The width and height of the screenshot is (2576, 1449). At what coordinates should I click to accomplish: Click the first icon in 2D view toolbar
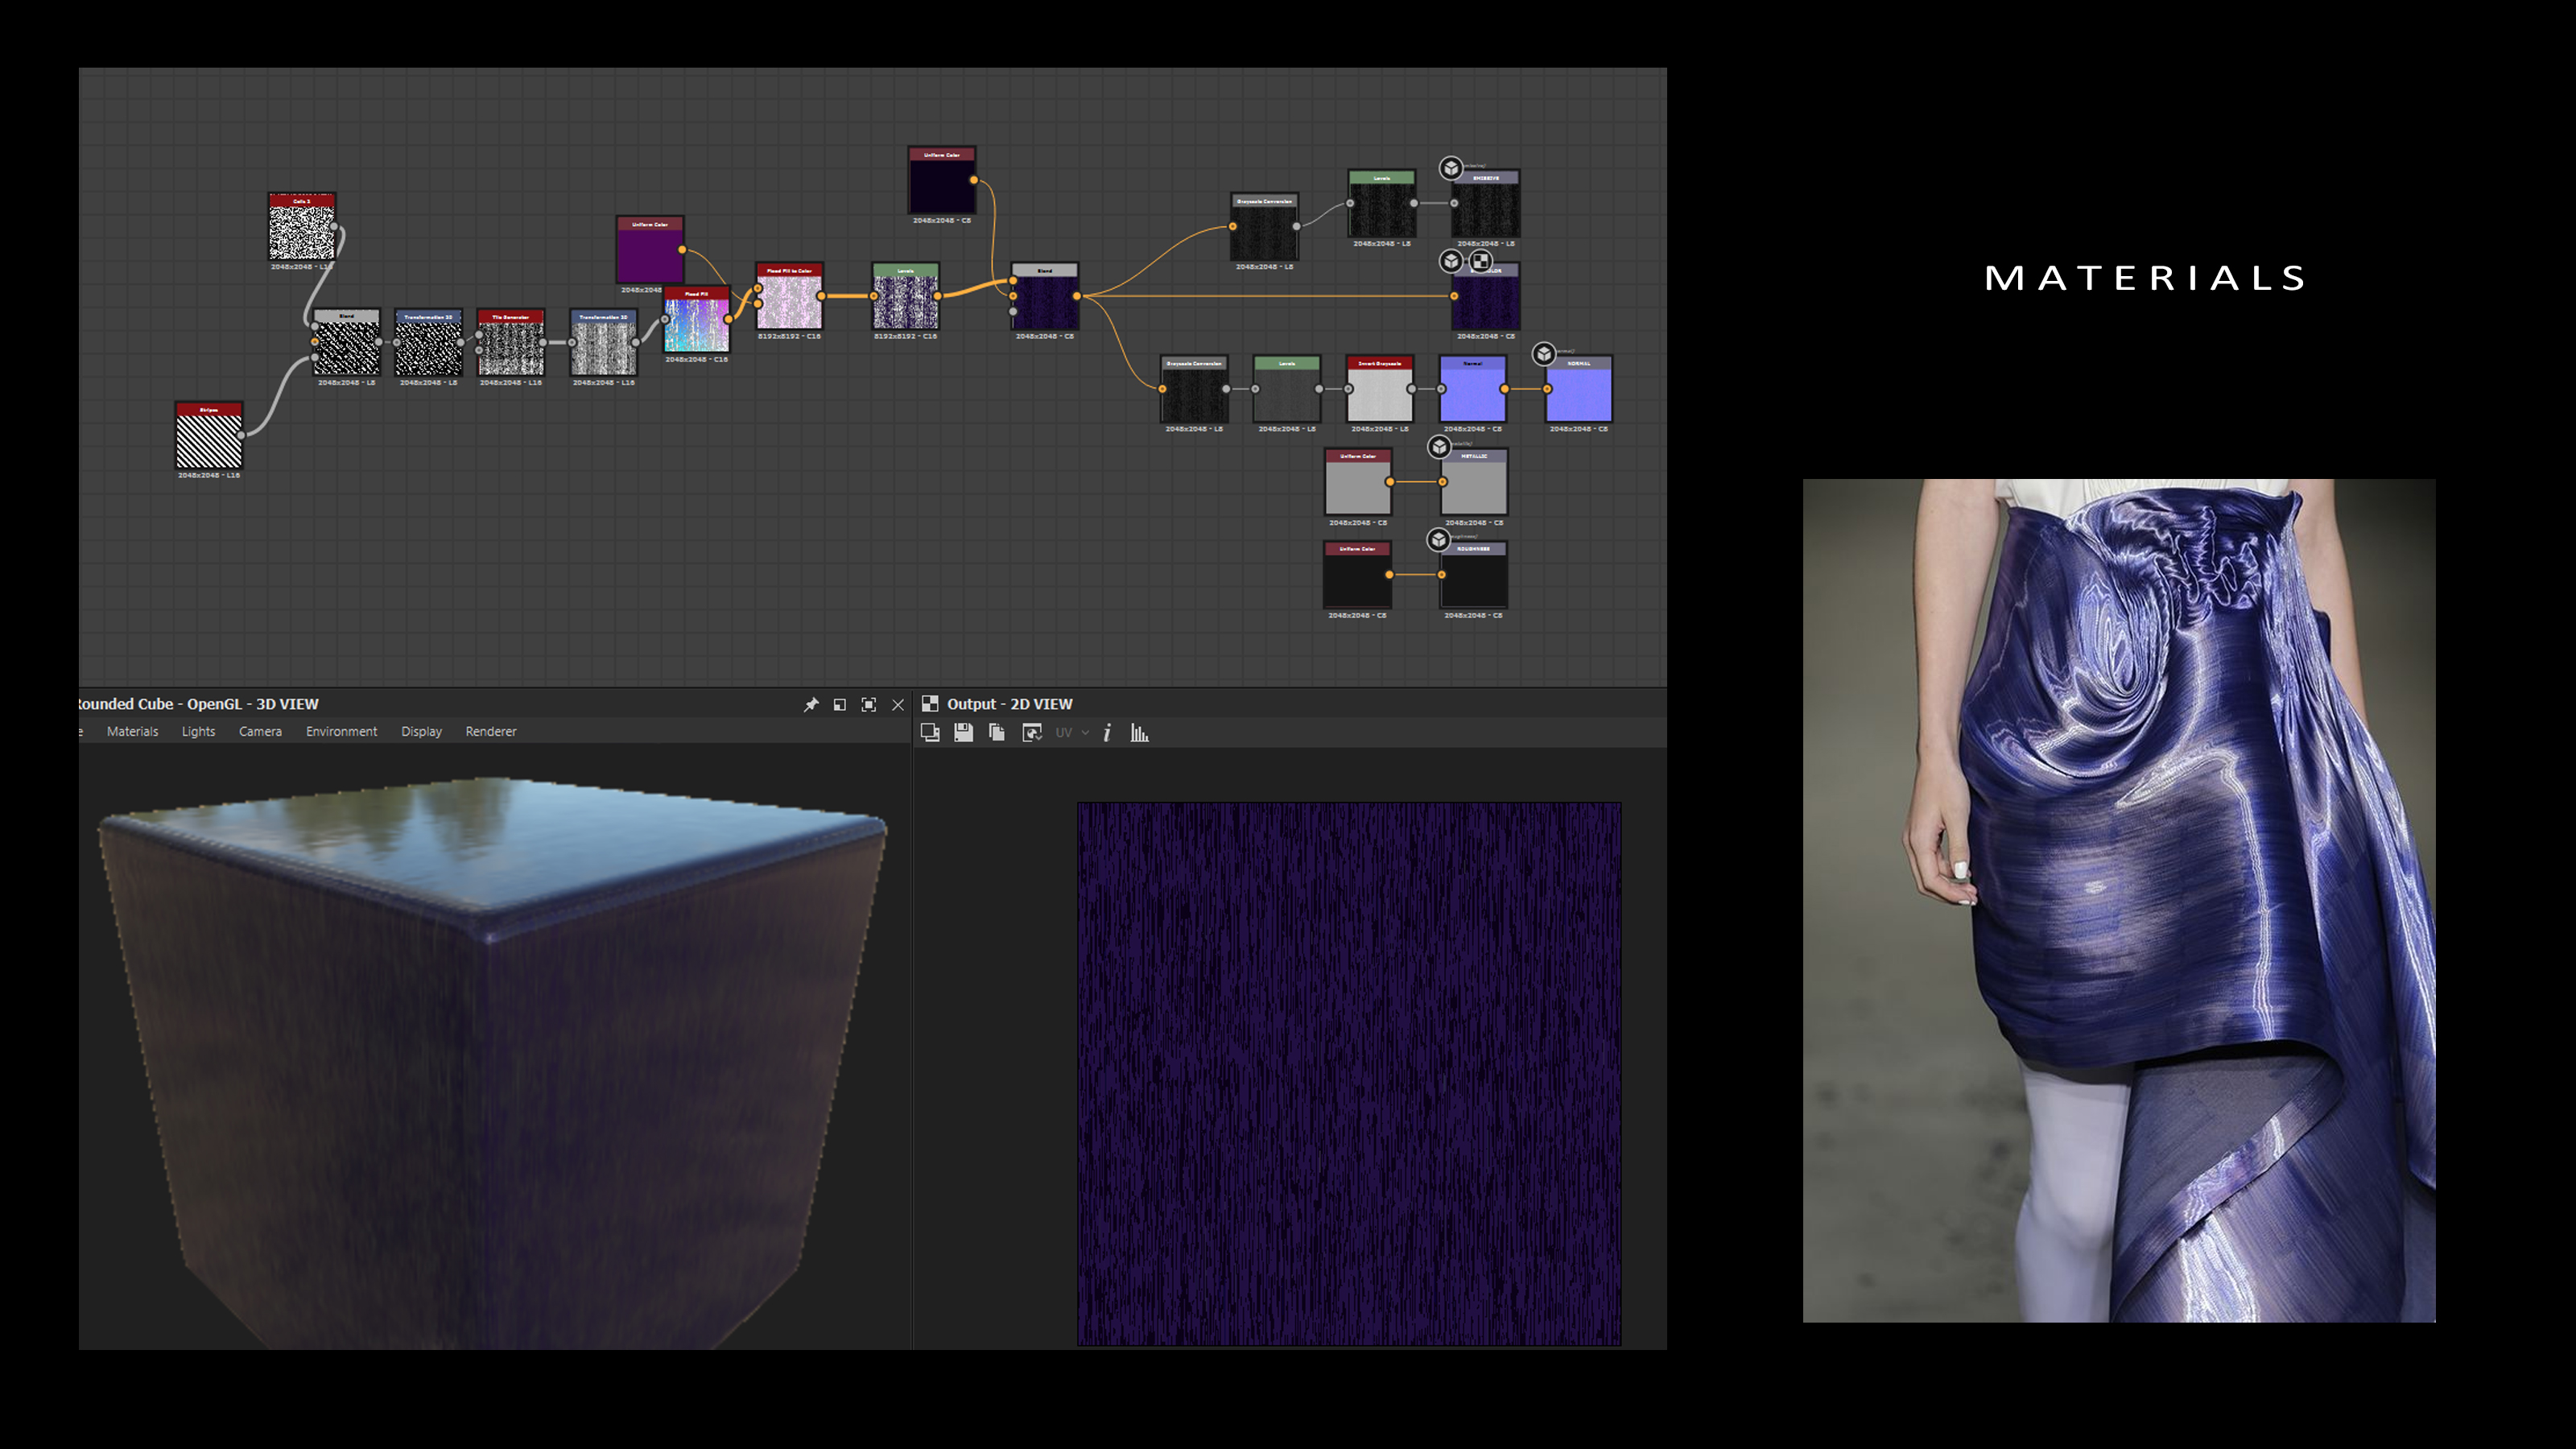[x=930, y=732]
